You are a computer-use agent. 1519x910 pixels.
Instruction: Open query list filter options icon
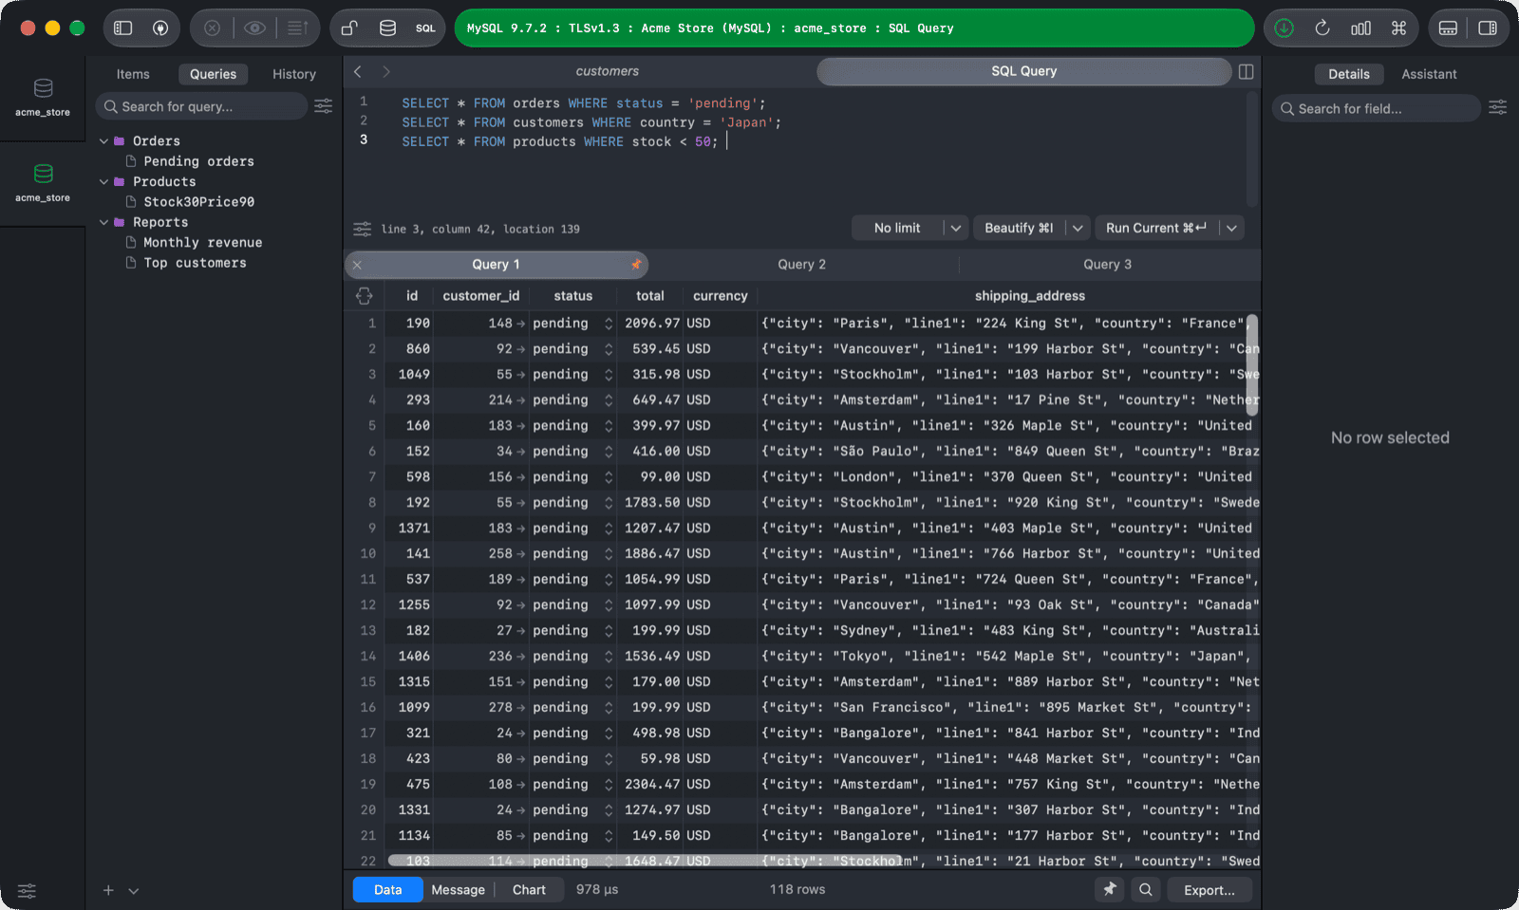[324, 106]
